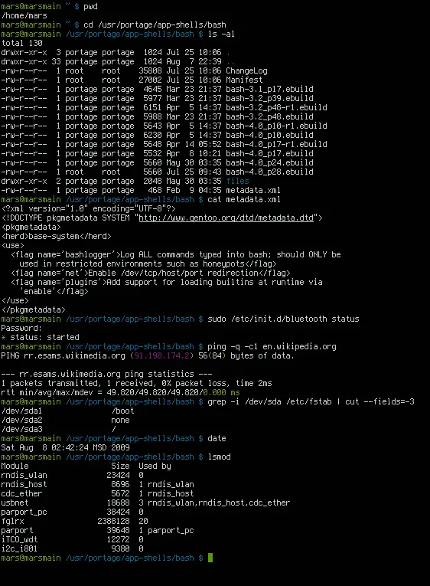Select the metadata.xml filename in ls listing
Screen dimensions: 430x586
253,190
